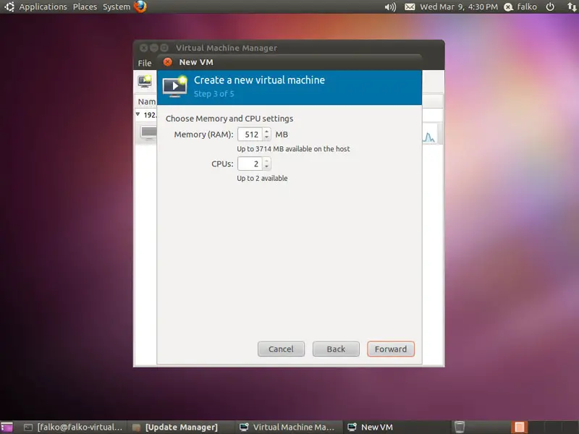Viewport: 579px width, 434px height.
Task: Increase Memory (RAM) with the up arrow
Action: pyautogui.click(x=266, y=131)
